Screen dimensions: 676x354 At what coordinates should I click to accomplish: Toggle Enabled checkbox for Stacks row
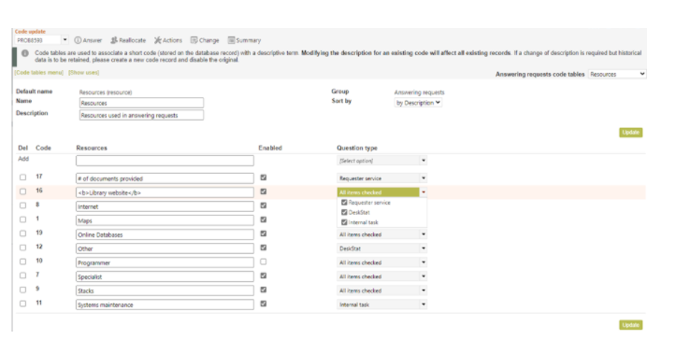coord(264,290)
